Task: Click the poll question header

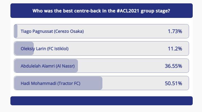Action: click(x=101, y=11)
